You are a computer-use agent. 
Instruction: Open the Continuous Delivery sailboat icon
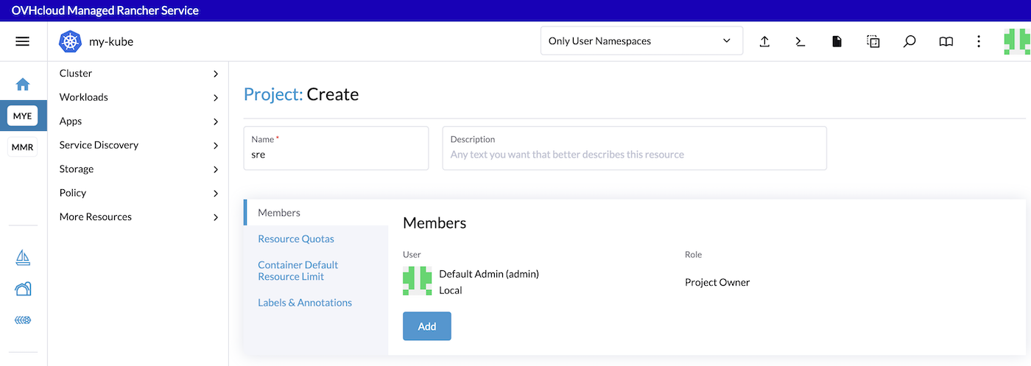(23, 258)
